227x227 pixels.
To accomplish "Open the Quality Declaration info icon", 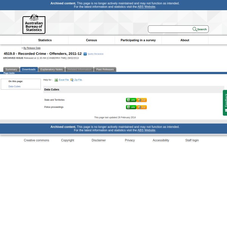I will 85,54.
